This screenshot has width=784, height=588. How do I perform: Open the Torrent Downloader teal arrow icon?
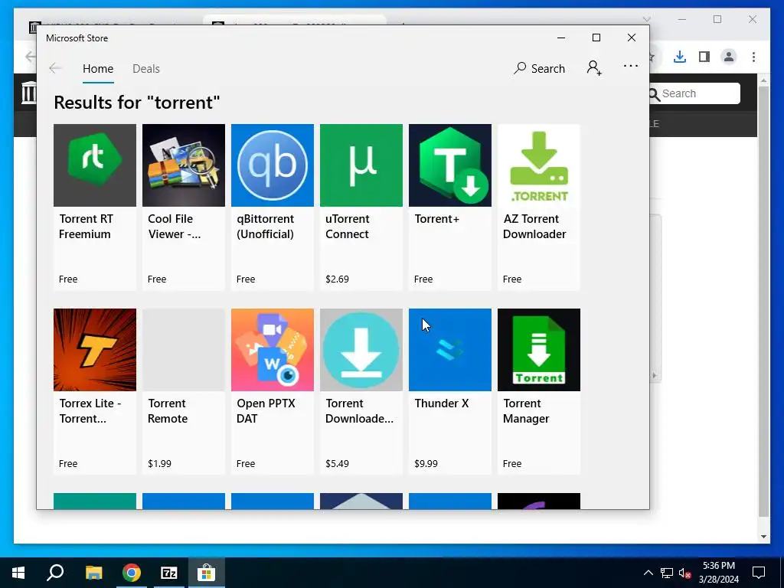click(x=361, y=349)
